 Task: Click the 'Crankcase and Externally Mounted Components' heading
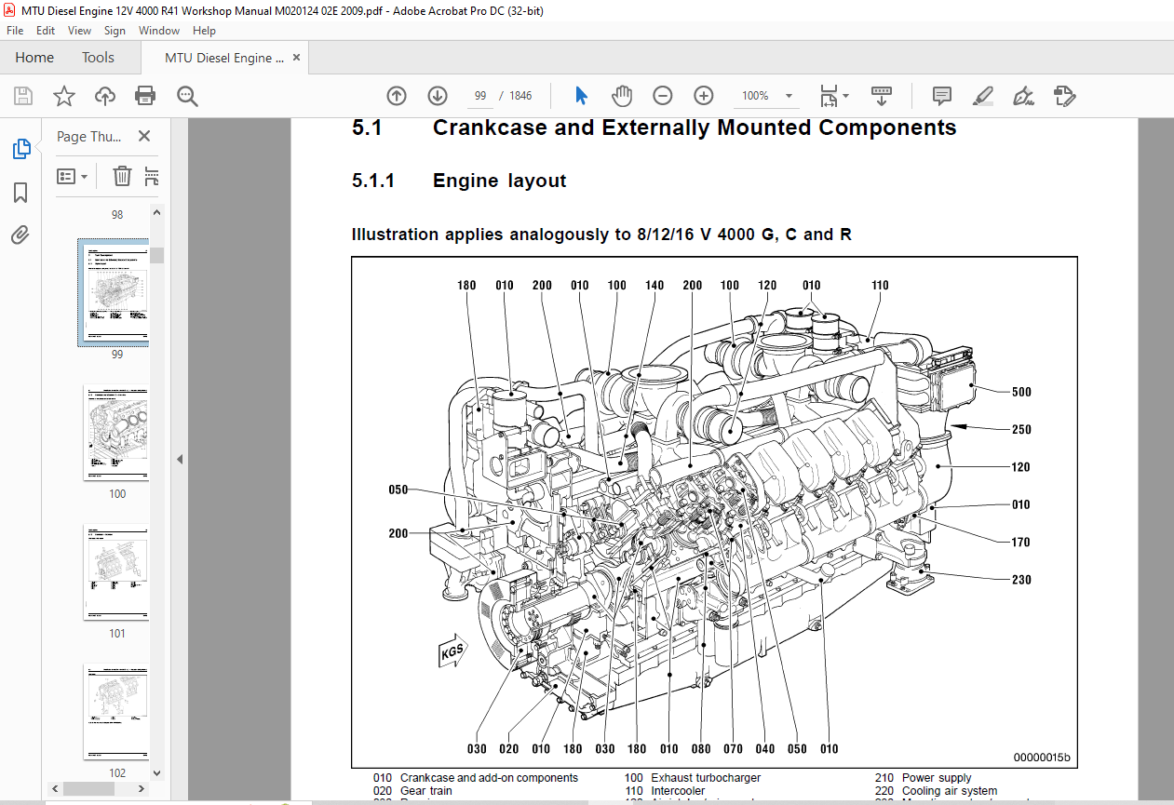click(x=695, y=127)
